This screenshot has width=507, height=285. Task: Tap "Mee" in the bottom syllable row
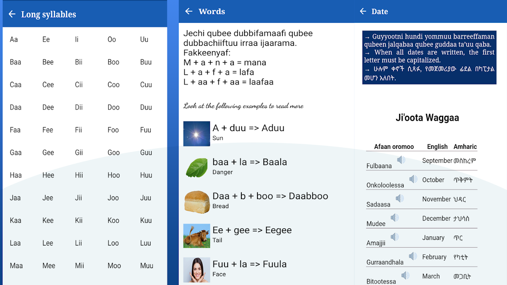(x=49, y=266)
